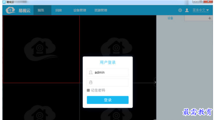This screenshot has width=214, height=120.
Task: Close the 易视云 window
Action: [x=208, y=2]
